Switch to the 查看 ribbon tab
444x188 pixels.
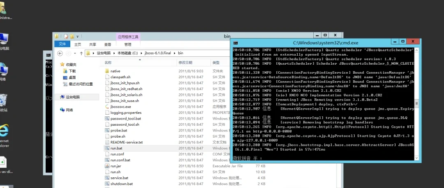tap(108, 44)
